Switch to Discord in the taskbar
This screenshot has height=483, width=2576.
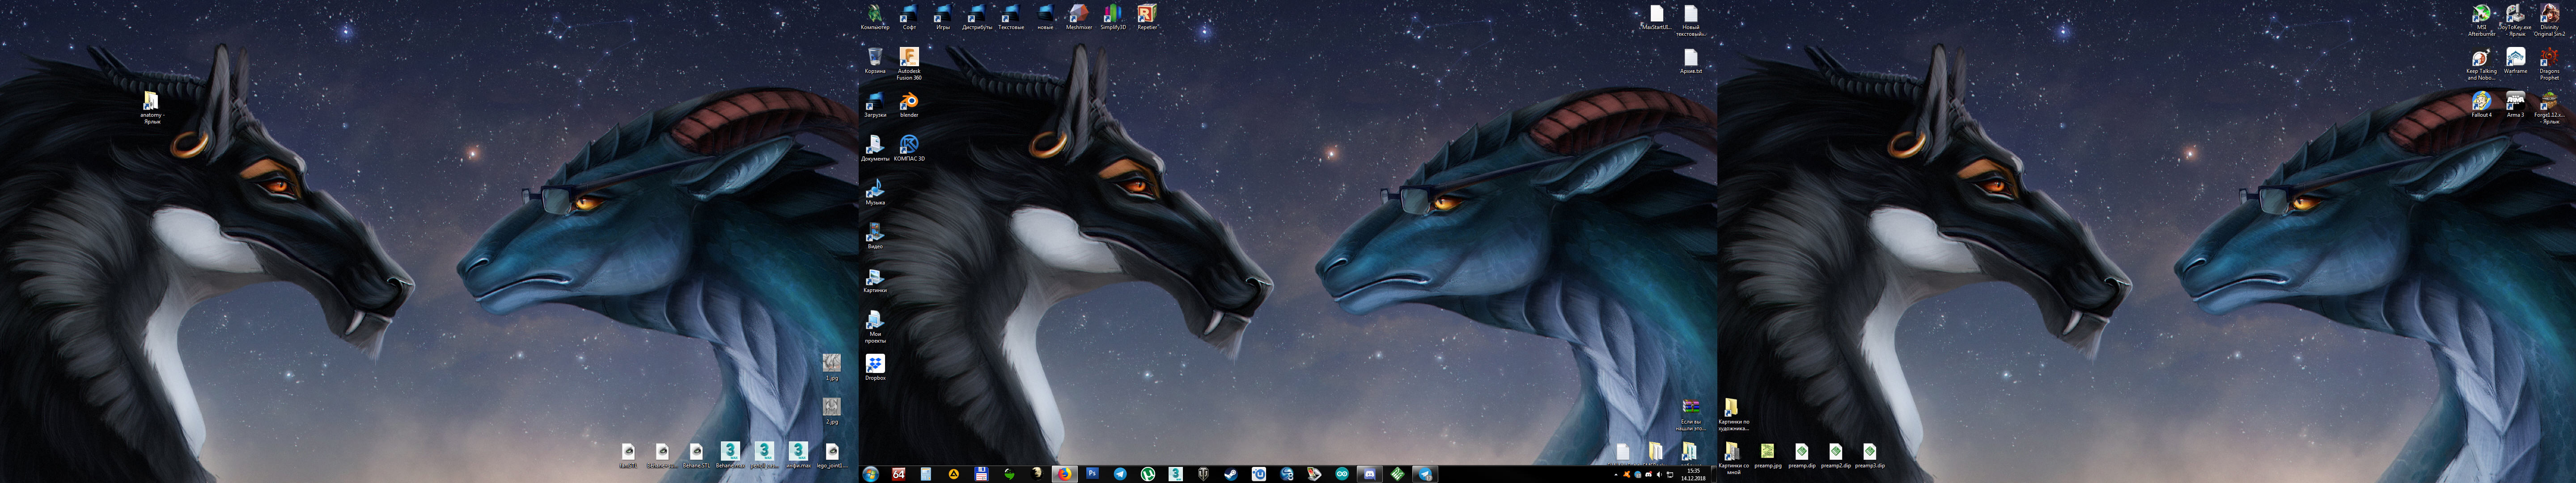[x=1370, y=474]
